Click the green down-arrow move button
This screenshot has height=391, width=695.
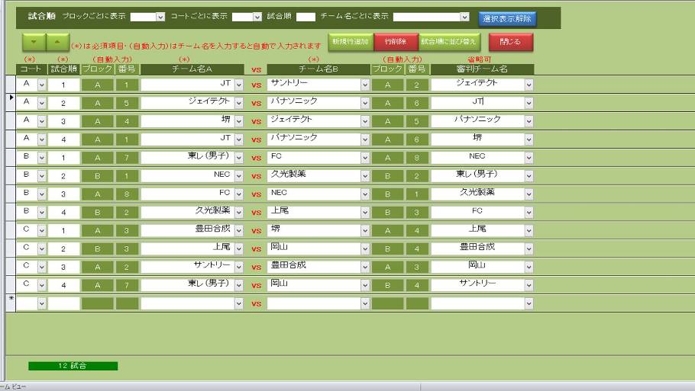click(34, 42)
